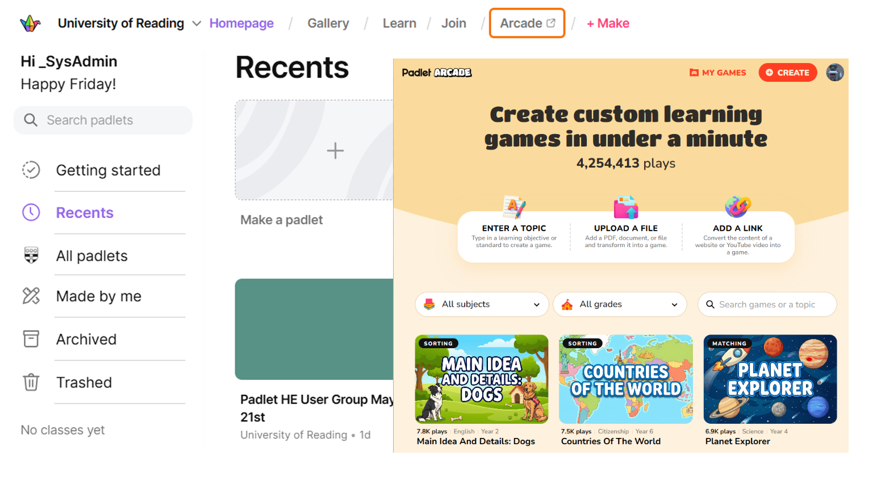Image resolution: width=881 pixels, height=480 pixels.
Task: Click the CREATE button in Arcade
Action: (x=788, y=72)
